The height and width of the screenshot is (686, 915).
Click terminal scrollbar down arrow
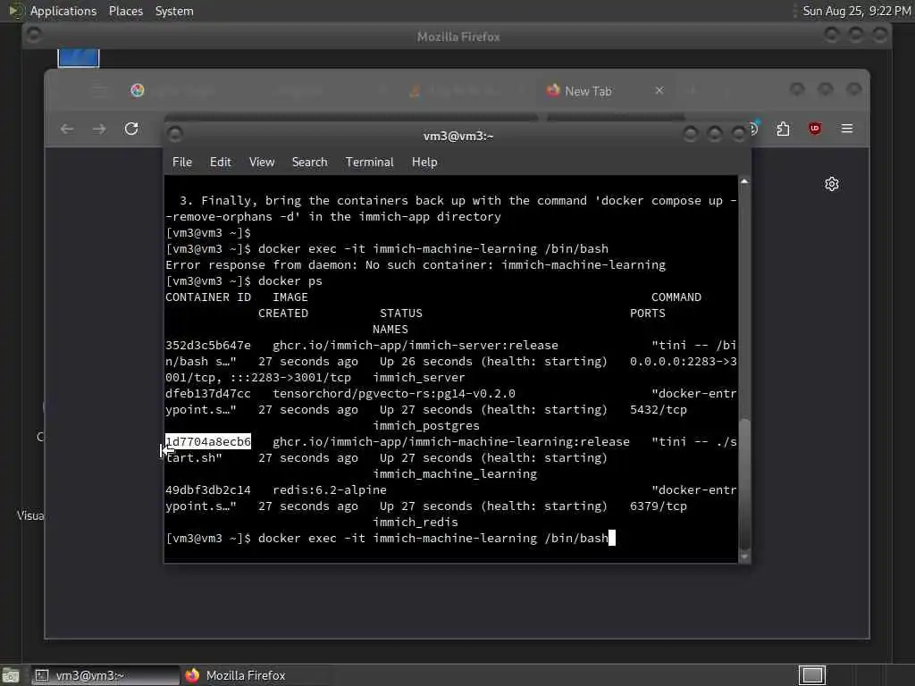[744, 557]
